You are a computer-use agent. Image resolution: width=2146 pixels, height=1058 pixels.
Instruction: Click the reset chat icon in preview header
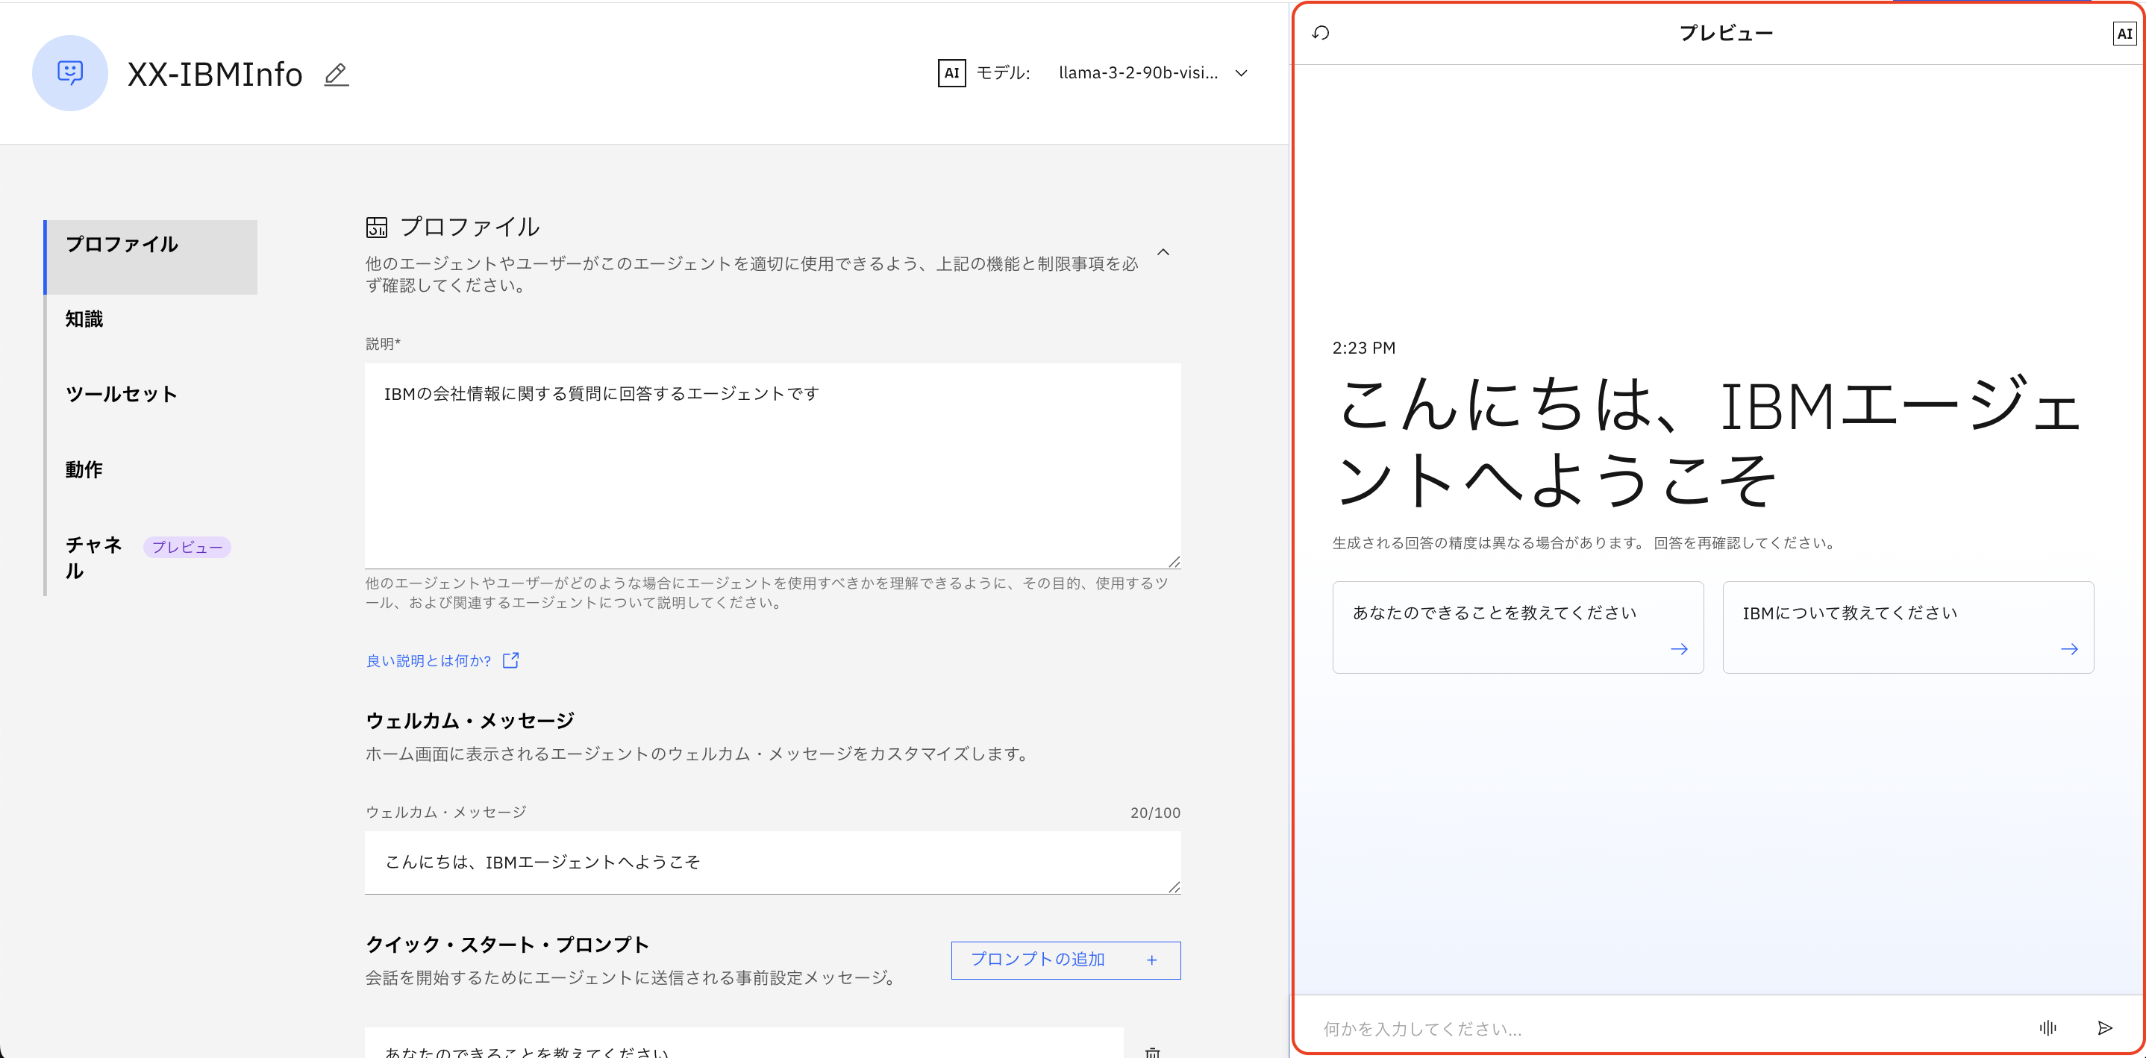click(x=1321, y=34)
